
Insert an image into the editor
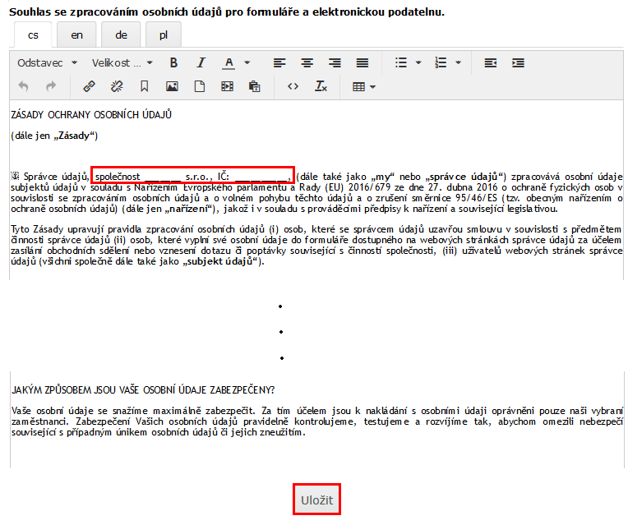coord(172,86)
